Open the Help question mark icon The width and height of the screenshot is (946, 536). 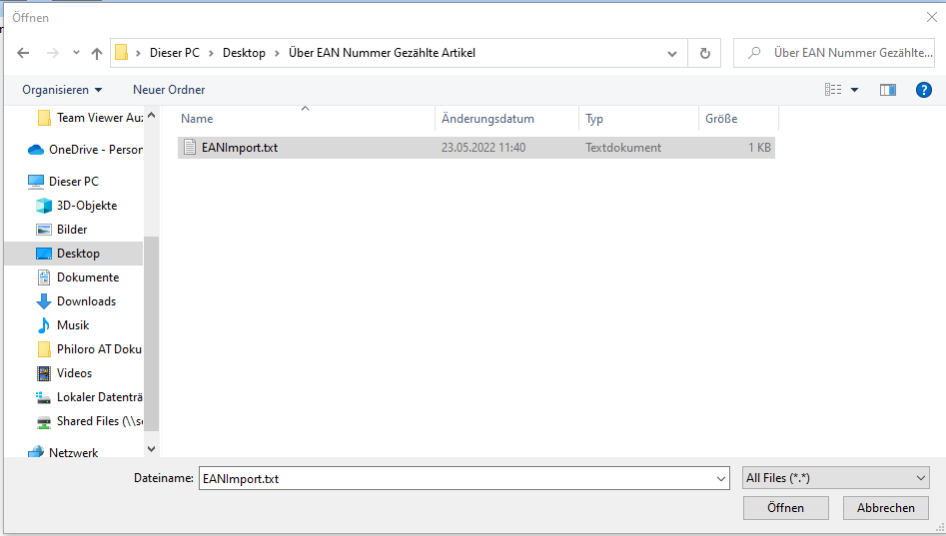click(924, 90)
